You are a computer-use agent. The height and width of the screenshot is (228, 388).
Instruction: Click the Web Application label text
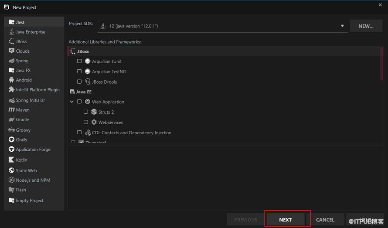pyautogui.click(x=108, y=102)
